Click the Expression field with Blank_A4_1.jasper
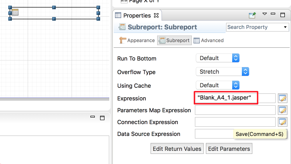 [235, 98]
